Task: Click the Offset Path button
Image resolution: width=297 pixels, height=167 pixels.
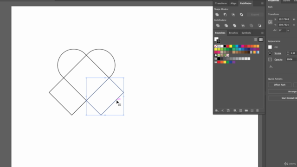Action: (x=280, y=85)
